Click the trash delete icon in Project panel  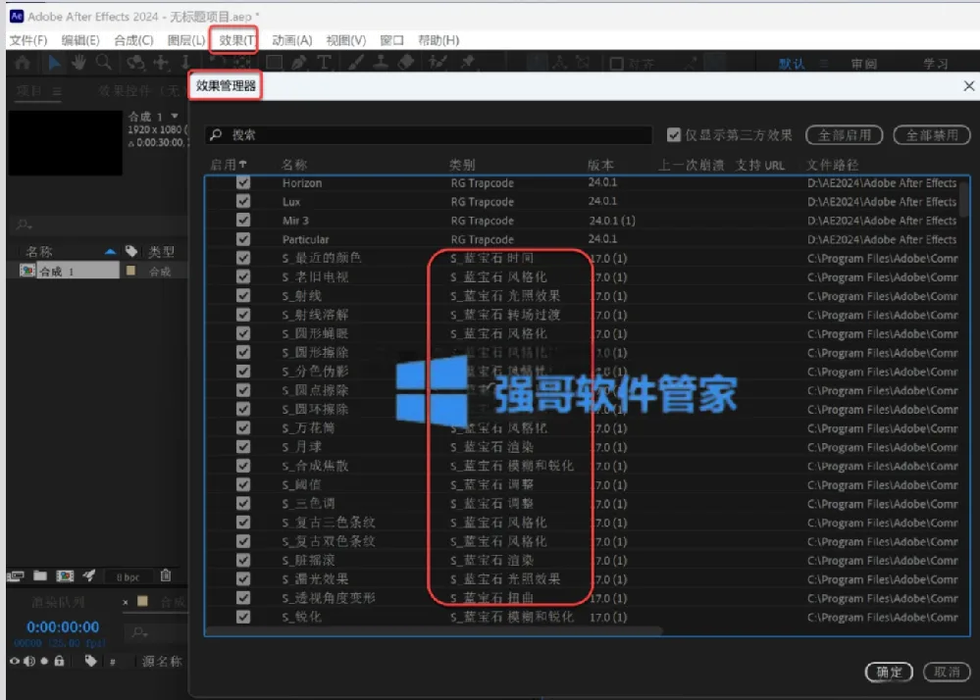click(x=166, y=575)
